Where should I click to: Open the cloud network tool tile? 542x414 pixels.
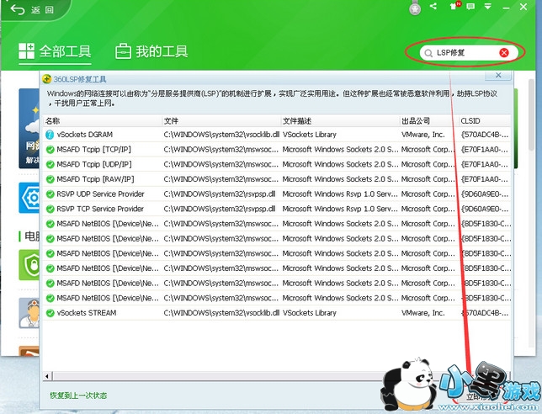tap(29, 128)
